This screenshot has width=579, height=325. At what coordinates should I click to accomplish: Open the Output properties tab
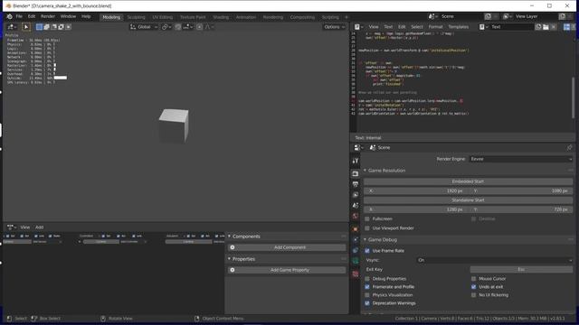coord(356,184)
